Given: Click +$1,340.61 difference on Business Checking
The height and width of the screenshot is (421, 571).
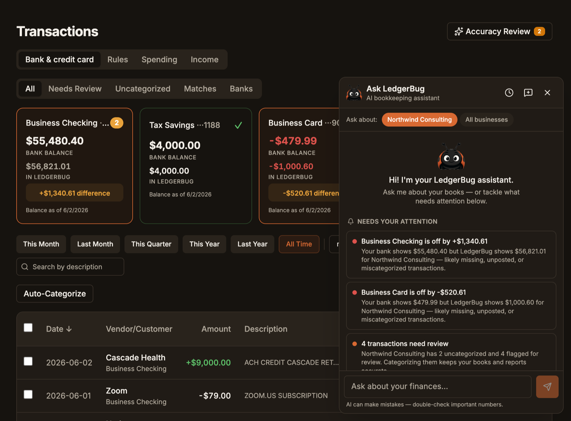Looking at the screenshot, I should [75, 193].
